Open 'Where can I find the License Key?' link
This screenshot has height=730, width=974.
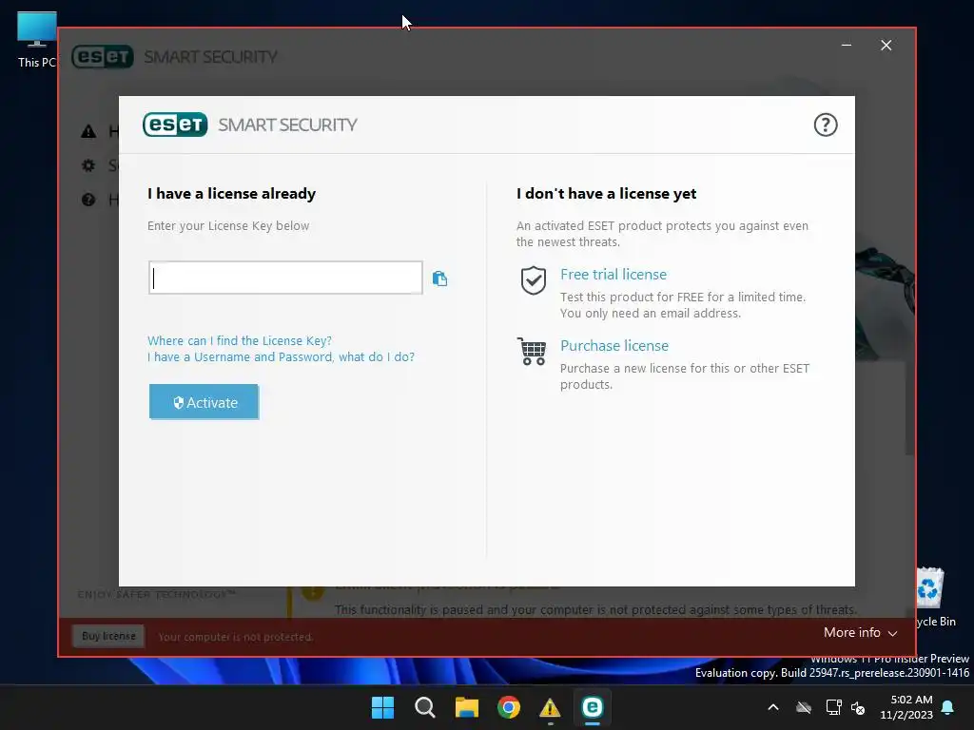click(239, 341)
